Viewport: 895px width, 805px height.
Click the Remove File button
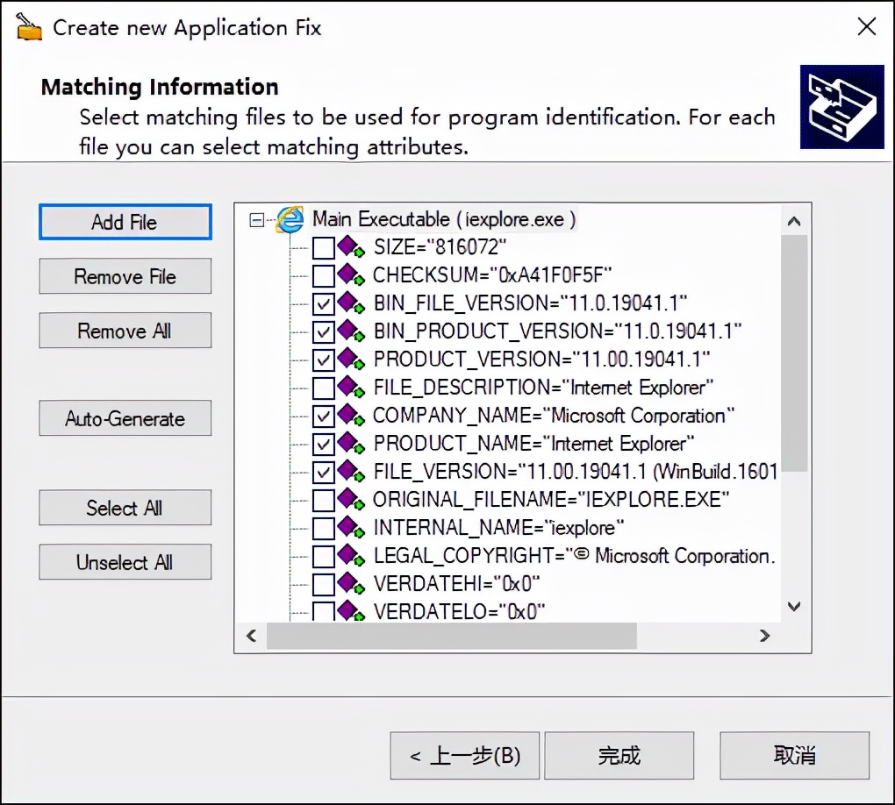pos(125,276)
